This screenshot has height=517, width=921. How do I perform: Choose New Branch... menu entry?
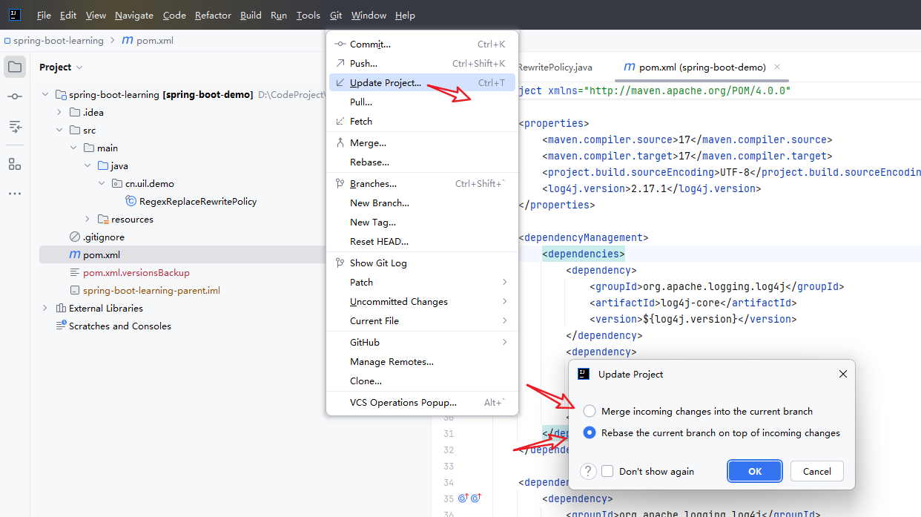tap(422, 202)
